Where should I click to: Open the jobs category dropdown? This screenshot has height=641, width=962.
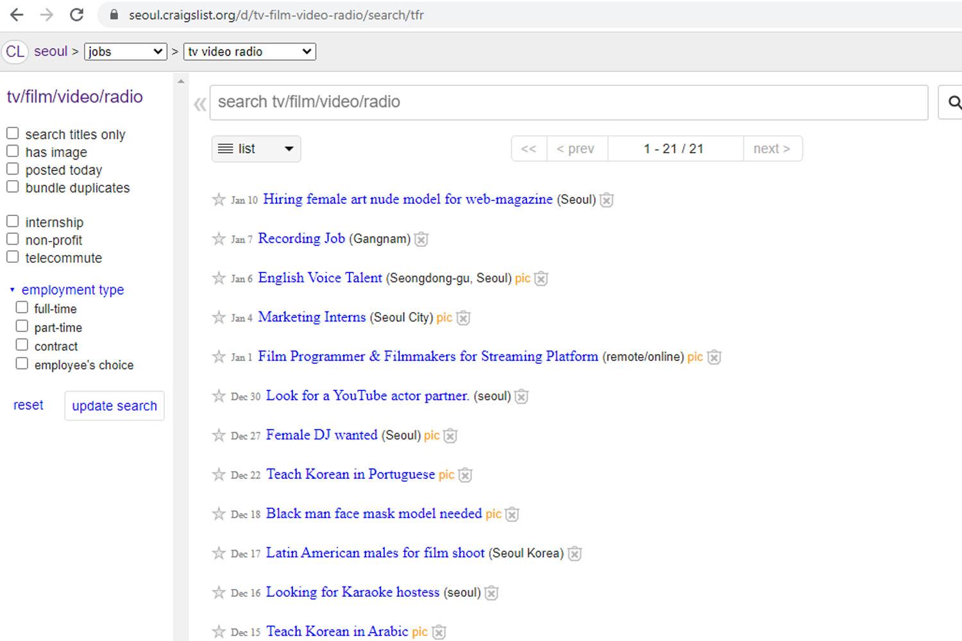[125, 52]
